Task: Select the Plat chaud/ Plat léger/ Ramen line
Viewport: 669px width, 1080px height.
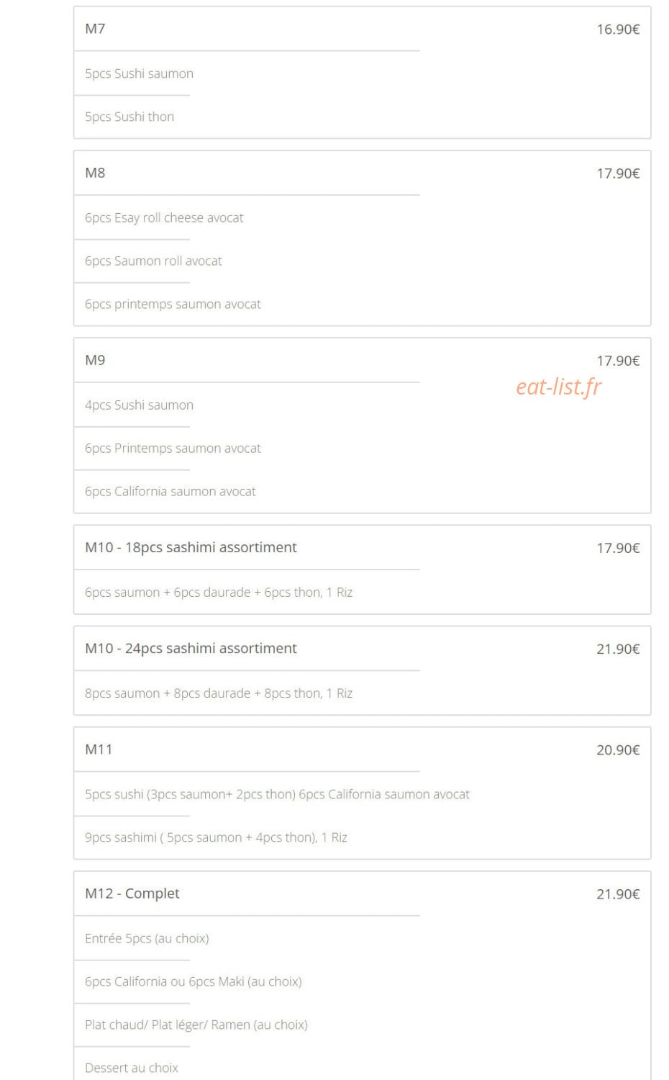Action: (x=196, y=1024)
